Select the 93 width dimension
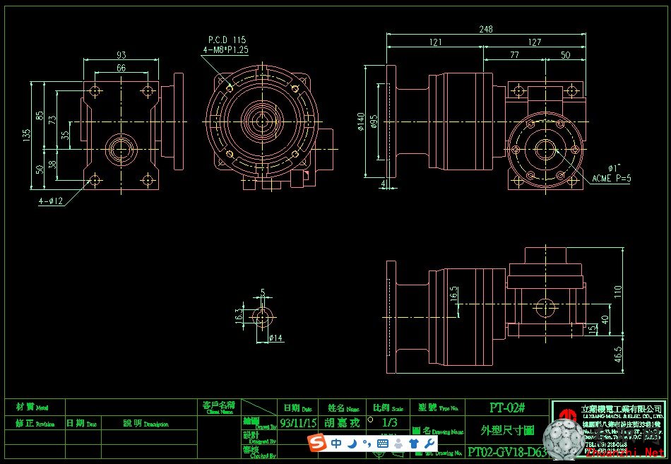The height and width of the screenshot is (464, 671). pyautogui.click(x=121, y=55)
